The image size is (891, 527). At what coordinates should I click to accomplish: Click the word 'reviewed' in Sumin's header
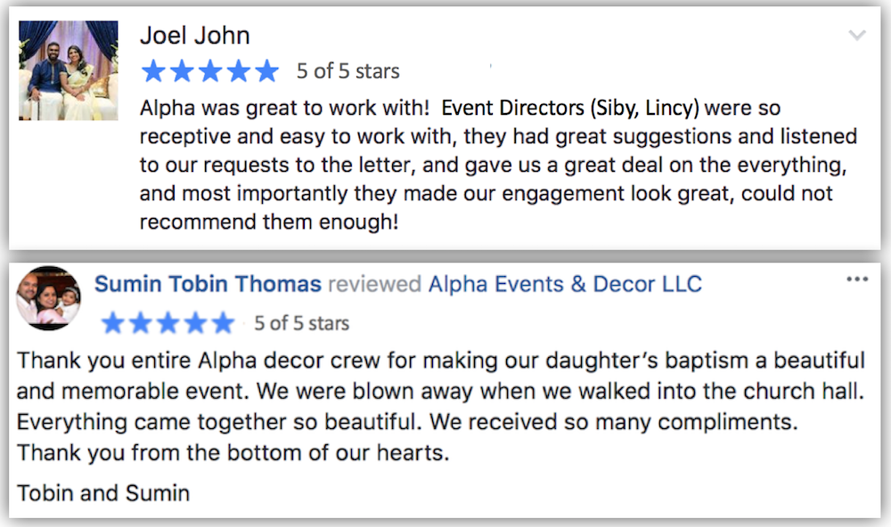pyautogui.click(x=375, y=283)
